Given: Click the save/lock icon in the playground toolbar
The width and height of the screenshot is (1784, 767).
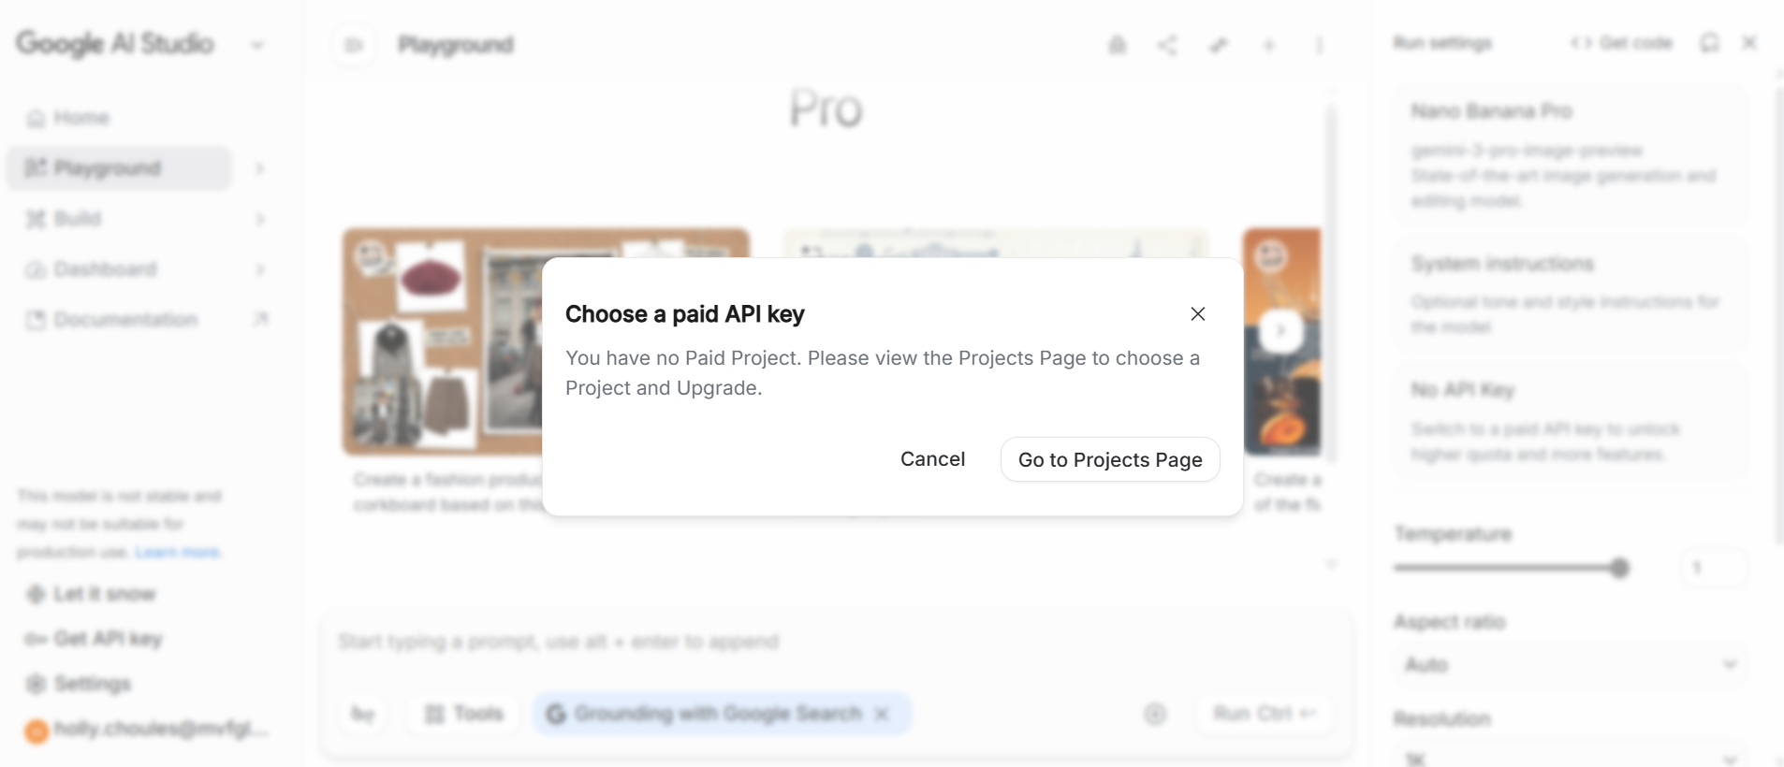Looking at the screenshot, I should pos(1118,44).
